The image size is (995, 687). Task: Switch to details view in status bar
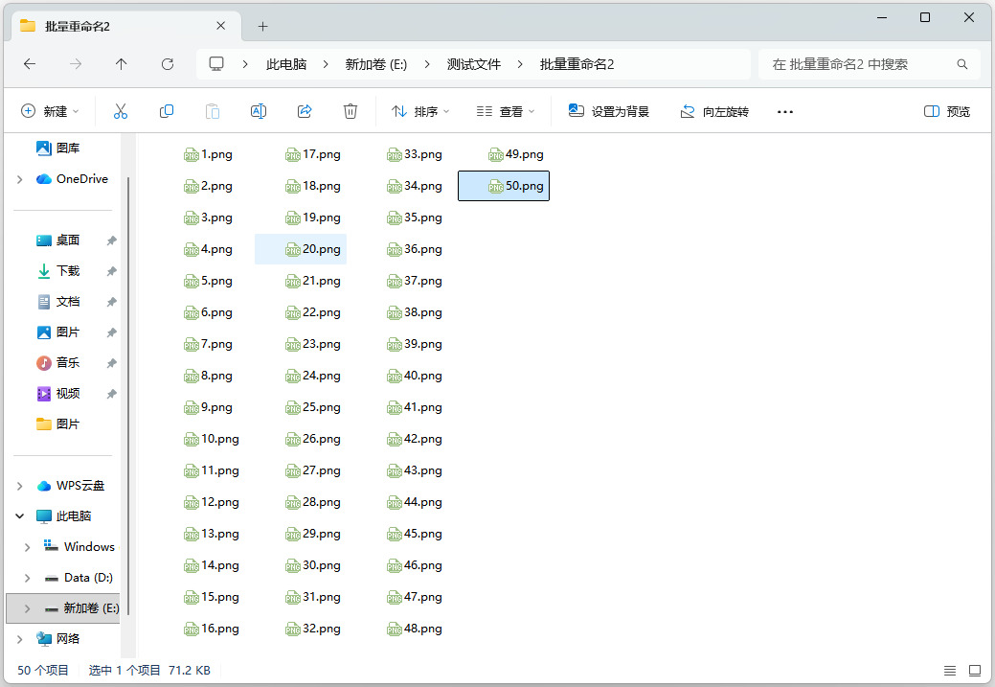click(950, 671)
